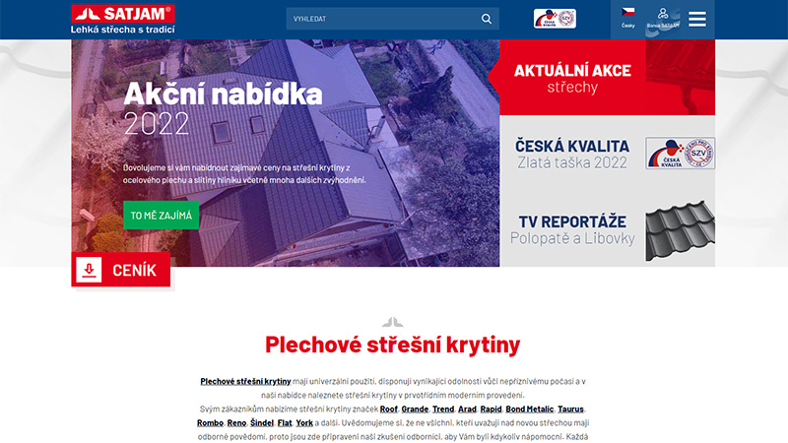Open TV reportáže Polopatě a Libovky tile
Screen dimensions: 788x443
point(607,229)
